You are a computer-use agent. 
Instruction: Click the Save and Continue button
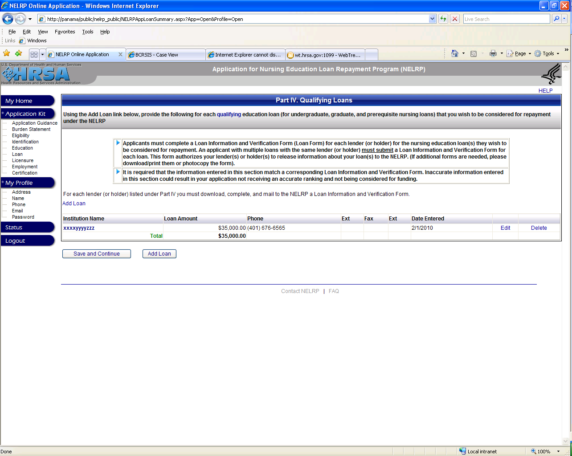pos(97,254)
